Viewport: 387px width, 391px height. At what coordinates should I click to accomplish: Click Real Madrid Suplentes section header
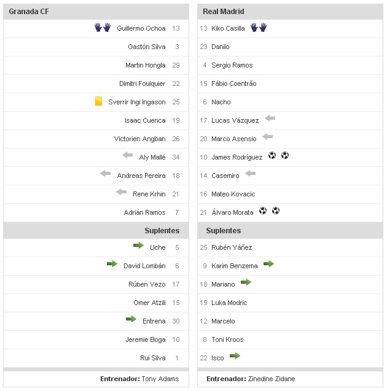coord(224,231)
